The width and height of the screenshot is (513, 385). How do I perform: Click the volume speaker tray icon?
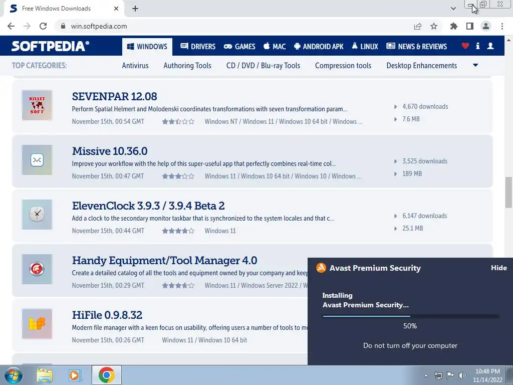[x=462, y=375]
